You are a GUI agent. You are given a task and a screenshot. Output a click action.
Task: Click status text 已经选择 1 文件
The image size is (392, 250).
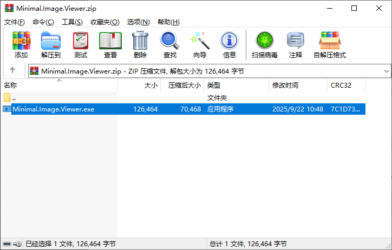[70, 244]
